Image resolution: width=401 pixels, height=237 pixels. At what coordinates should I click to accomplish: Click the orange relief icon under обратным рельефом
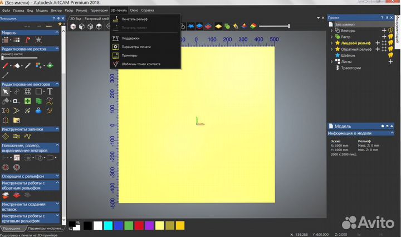click(6, 196)
